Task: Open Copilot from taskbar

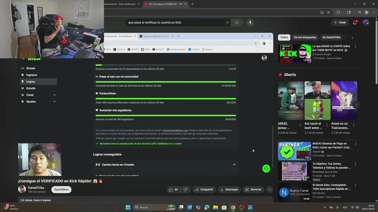Action: (198, 207)
